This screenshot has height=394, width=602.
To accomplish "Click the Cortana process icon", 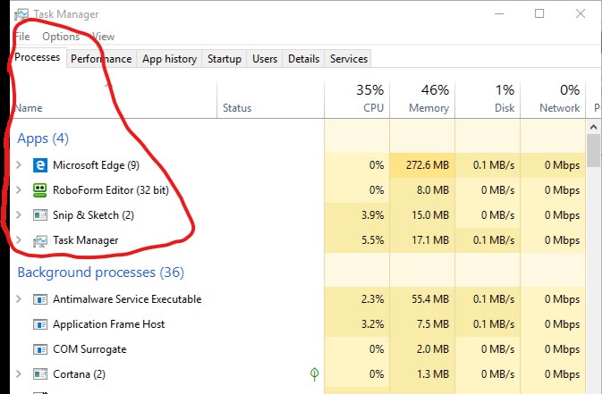I will pyautogui.click(x=40, y=374).
